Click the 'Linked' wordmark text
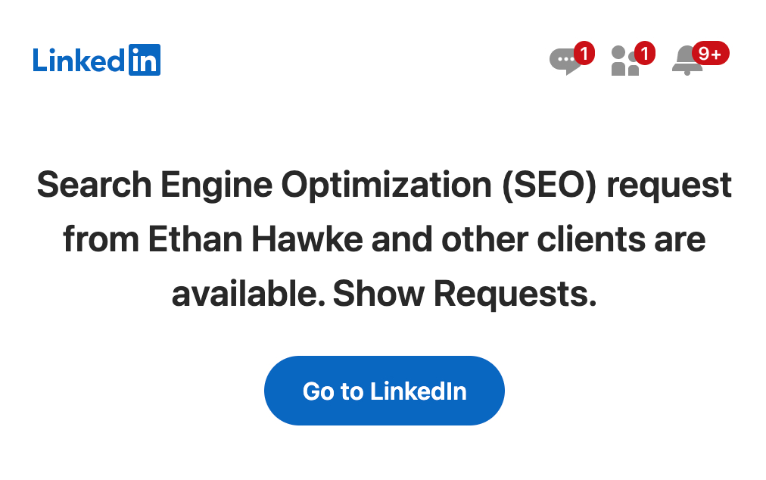Viewport: 766px width, 480px height. [78, 60]
